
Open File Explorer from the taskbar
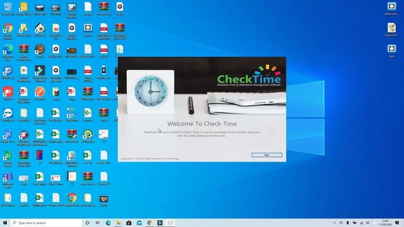point(119,223)
